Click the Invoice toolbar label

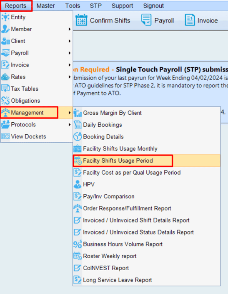pos(208,20)
